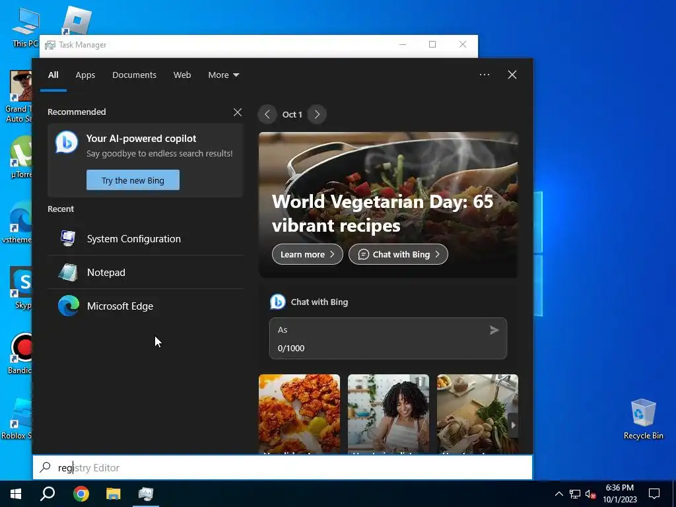
Task: Click the Bing icon beside Chat with Bing heading
Action: click(x=278, y=302)
